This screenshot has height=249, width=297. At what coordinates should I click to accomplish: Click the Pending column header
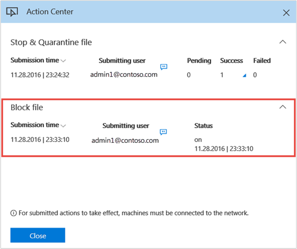(199, 61)
